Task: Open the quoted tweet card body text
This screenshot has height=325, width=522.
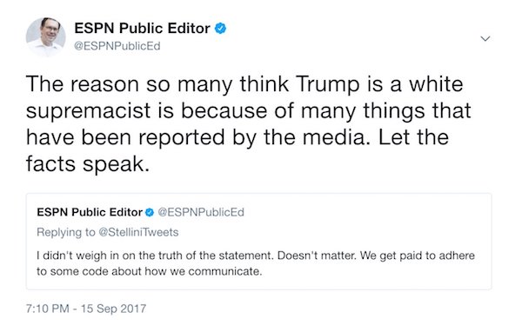Action: click(256, 263)
